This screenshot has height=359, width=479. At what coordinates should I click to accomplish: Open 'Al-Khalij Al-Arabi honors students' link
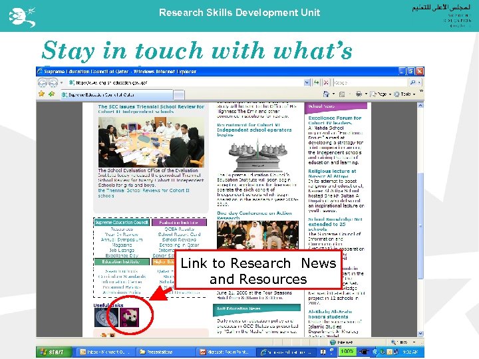[x=330, y=314]
